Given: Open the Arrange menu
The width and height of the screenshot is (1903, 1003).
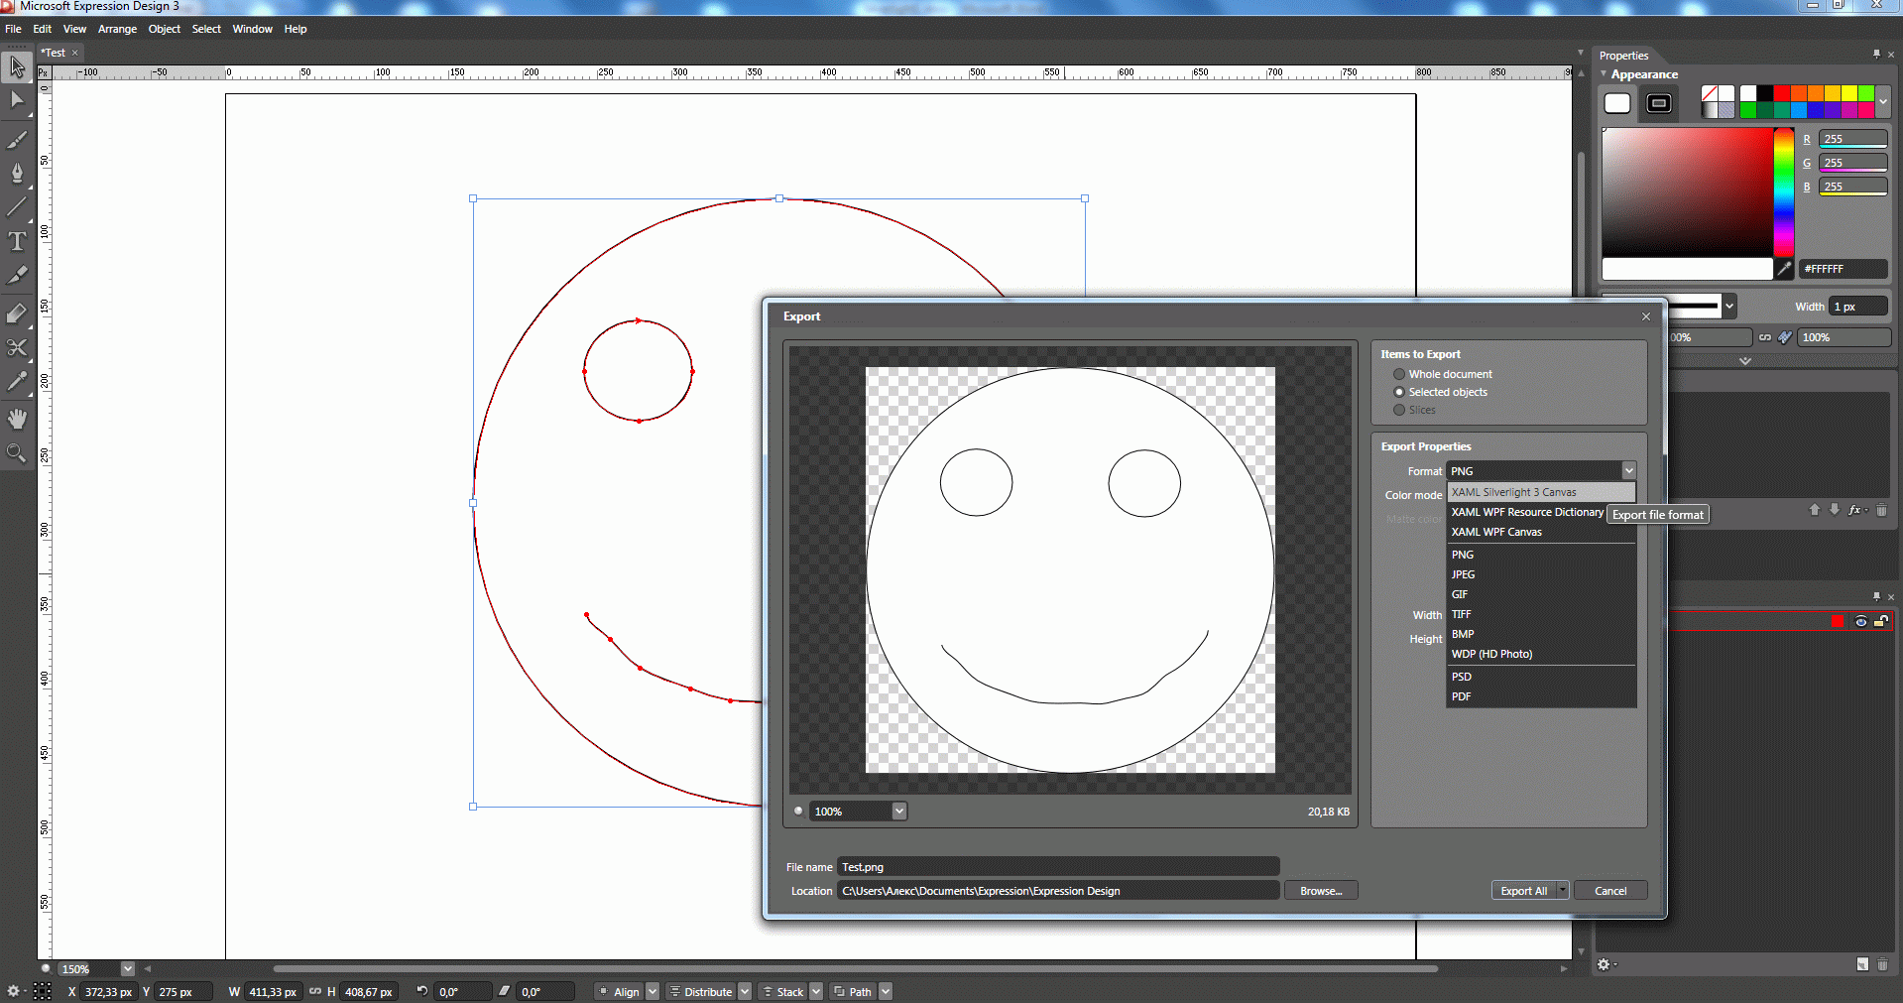Looking at the screenshot, I should tap(117, 29).
